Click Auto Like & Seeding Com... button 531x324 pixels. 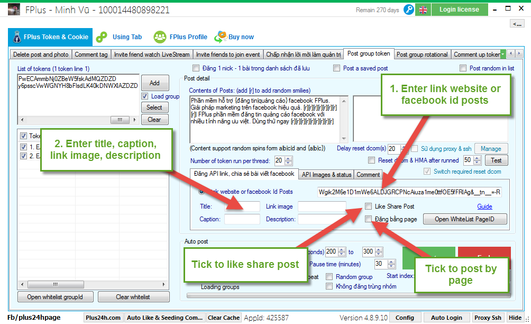tap(164, 318)
